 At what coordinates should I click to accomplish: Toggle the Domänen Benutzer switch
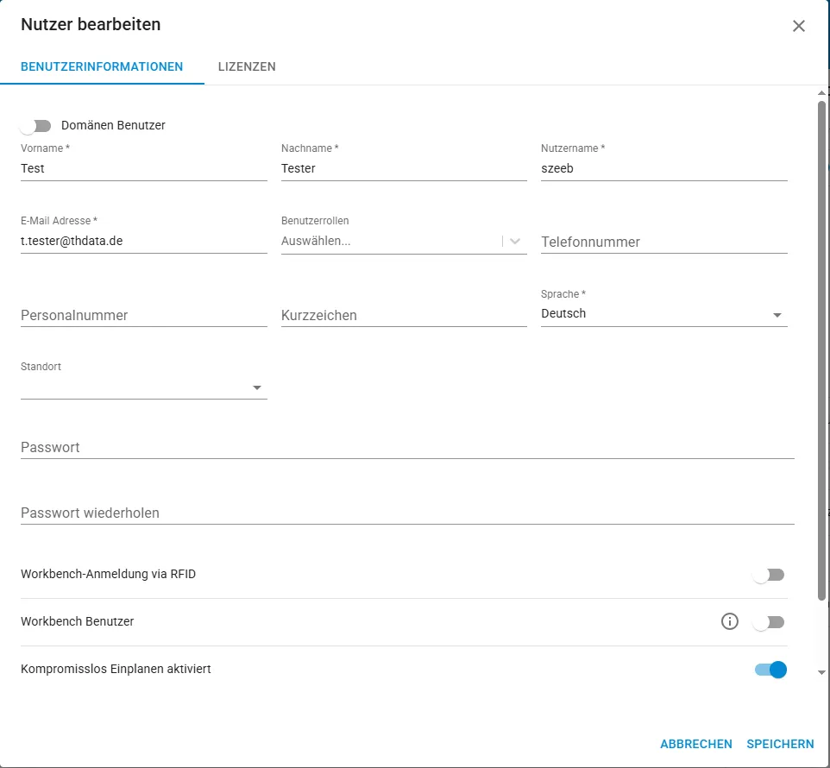[x=36, y=126]
